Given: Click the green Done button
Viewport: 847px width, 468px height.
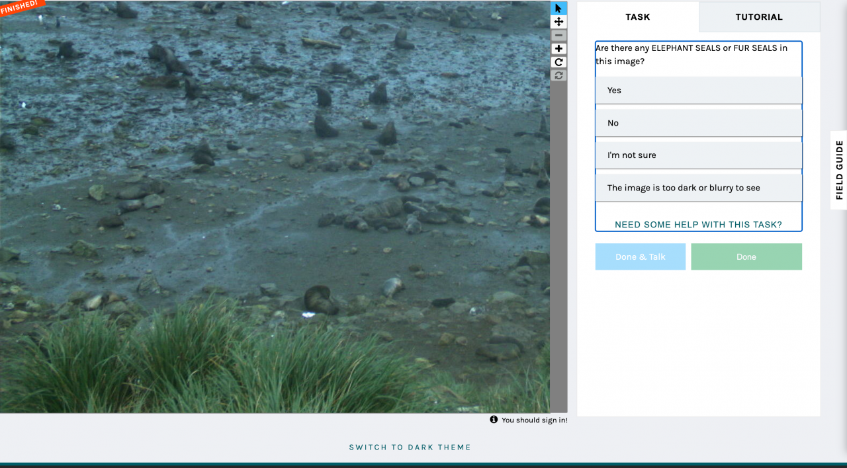Looking at the screenshot, I should coord(746,256).
